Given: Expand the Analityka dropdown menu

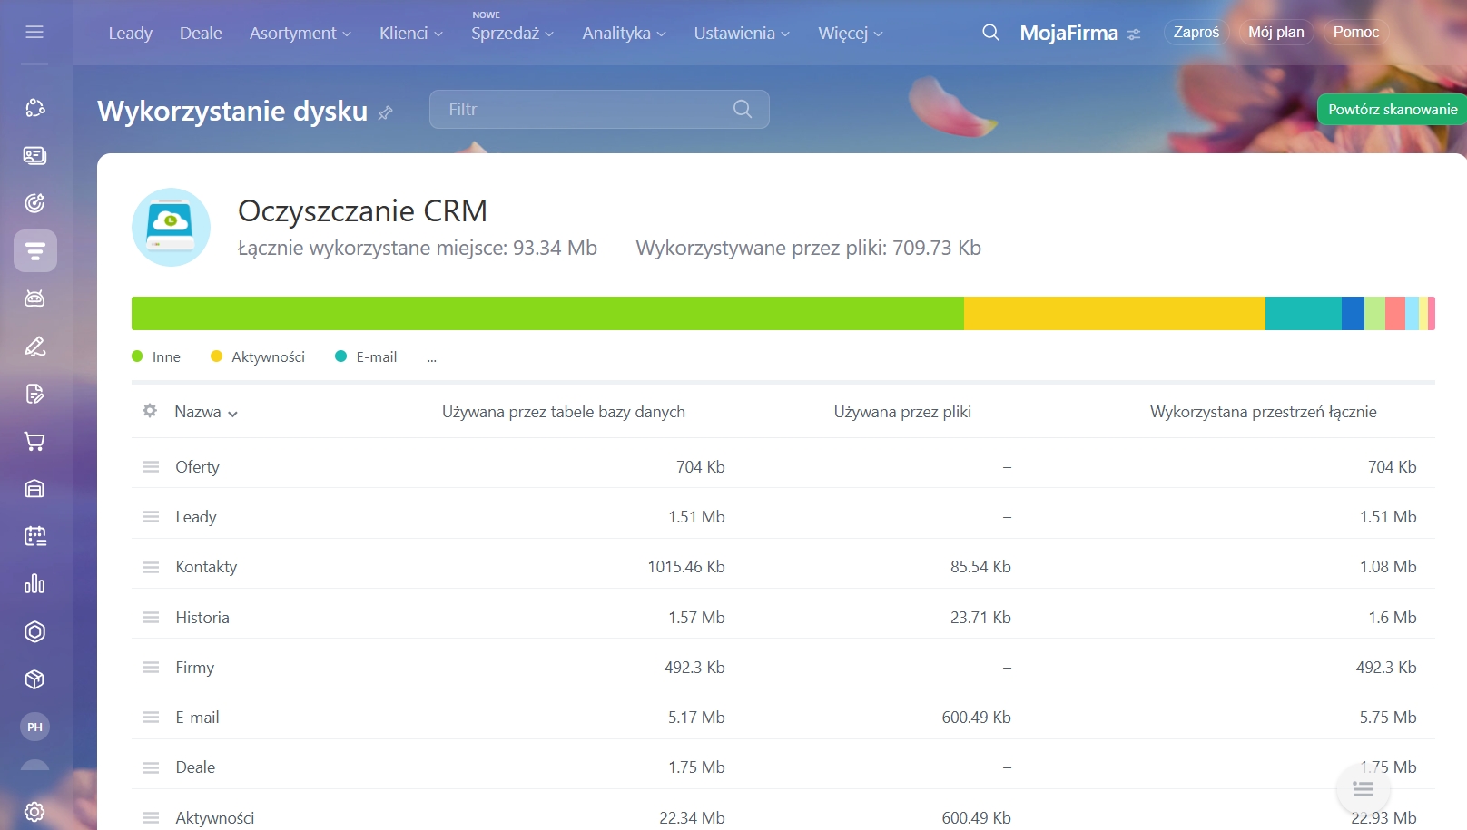Looking at the screenshot, I should coord(624,34).
